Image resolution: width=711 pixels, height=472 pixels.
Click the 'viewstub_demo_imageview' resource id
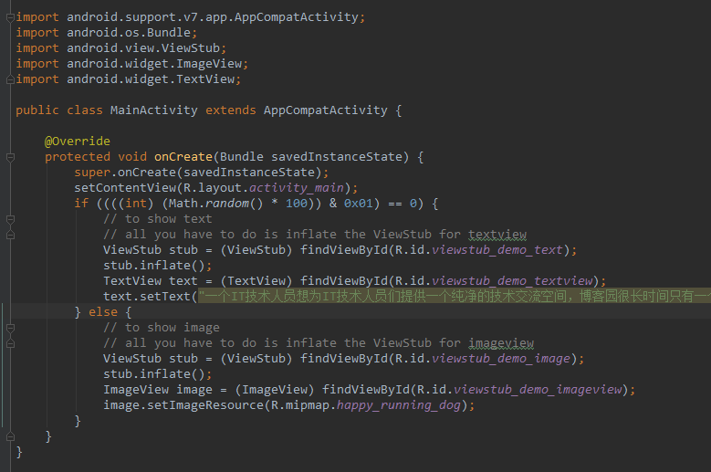coord(538,390)
